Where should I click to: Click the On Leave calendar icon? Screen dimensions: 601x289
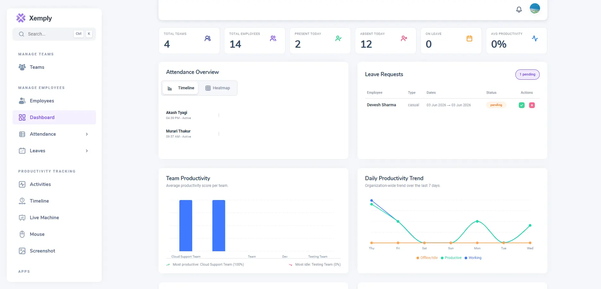click(469, 38)
